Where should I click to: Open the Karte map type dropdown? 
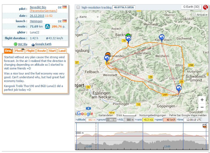coord(89,17)
